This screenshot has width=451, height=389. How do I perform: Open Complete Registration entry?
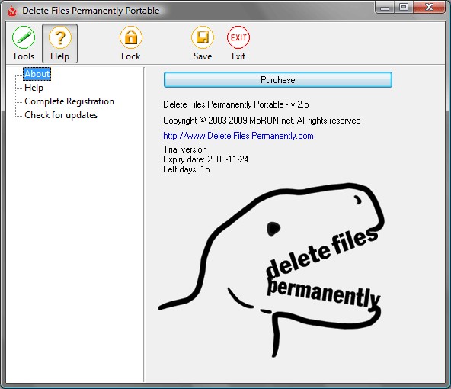(x=69, y=101)
